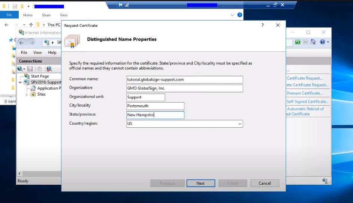Click the Cancel button in Request Certificate
The image size is (353, 203).
point(265,183)
